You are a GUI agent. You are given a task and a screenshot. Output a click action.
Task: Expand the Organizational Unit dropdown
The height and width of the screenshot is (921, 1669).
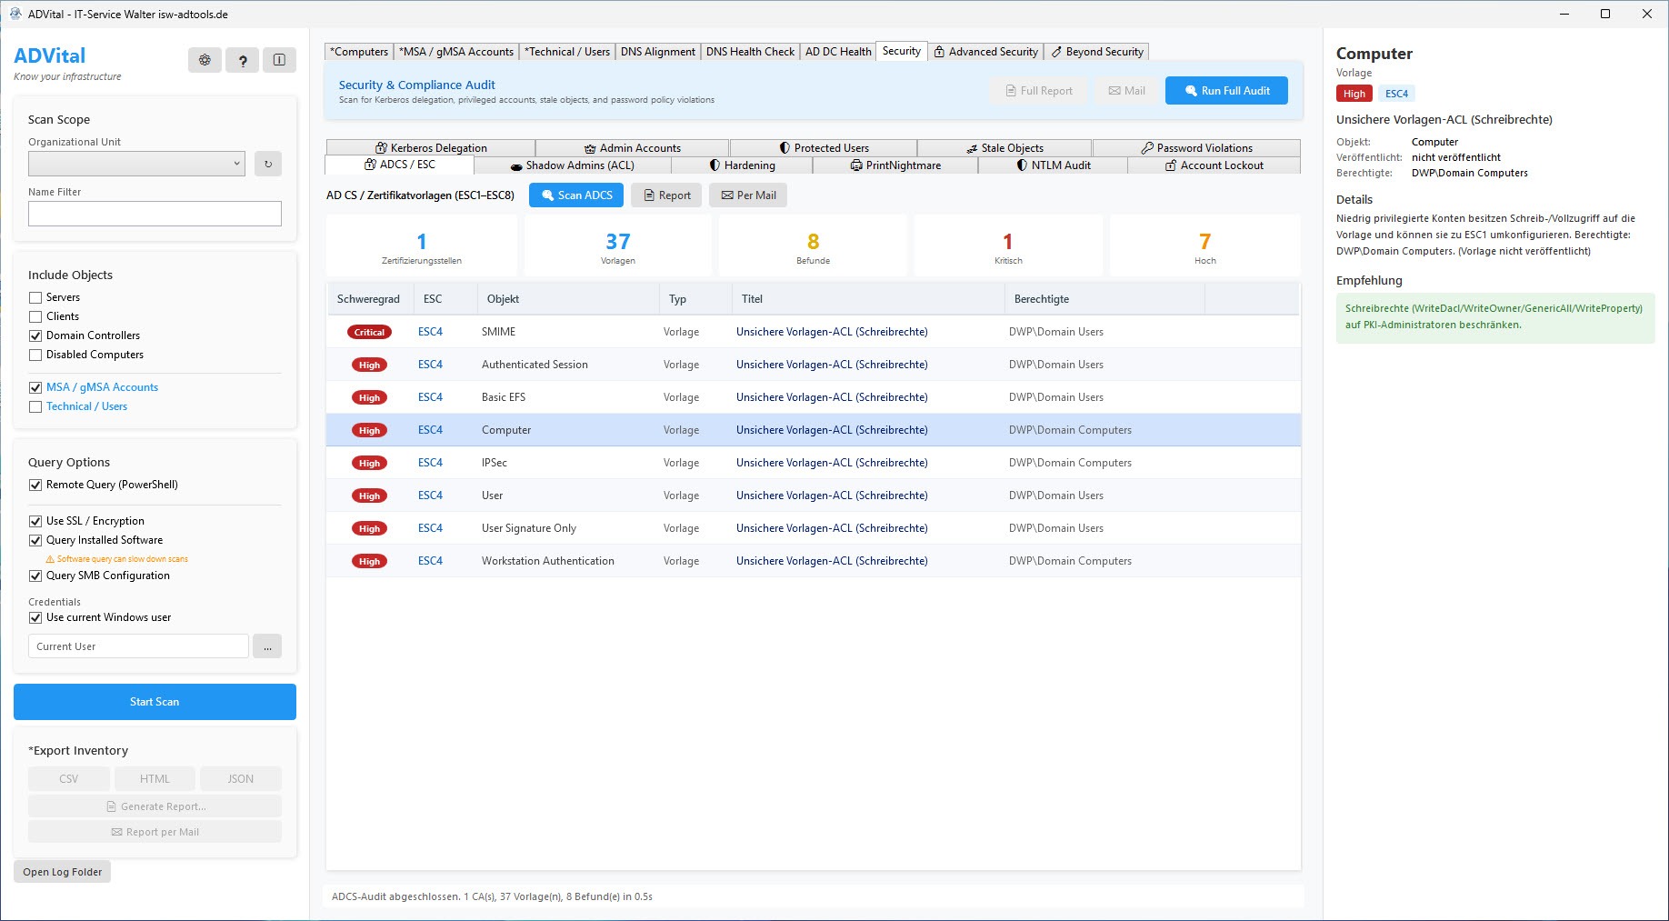coord(136,164)
